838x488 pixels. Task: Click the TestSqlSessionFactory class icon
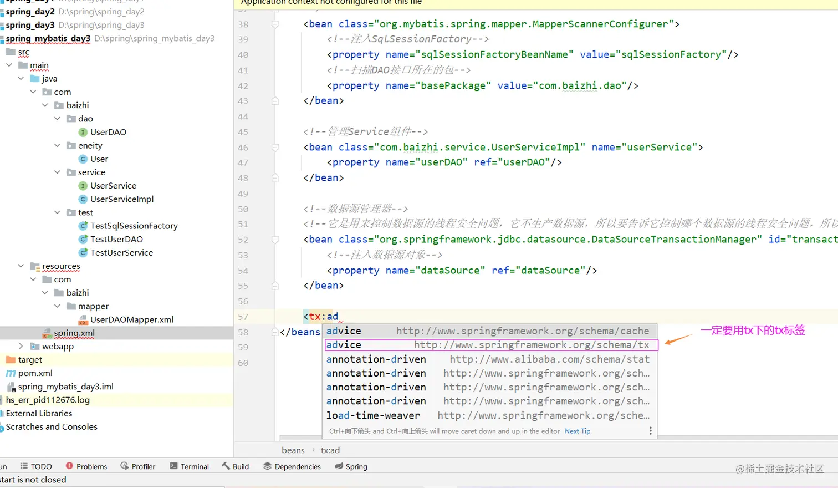tap(83, 226)
